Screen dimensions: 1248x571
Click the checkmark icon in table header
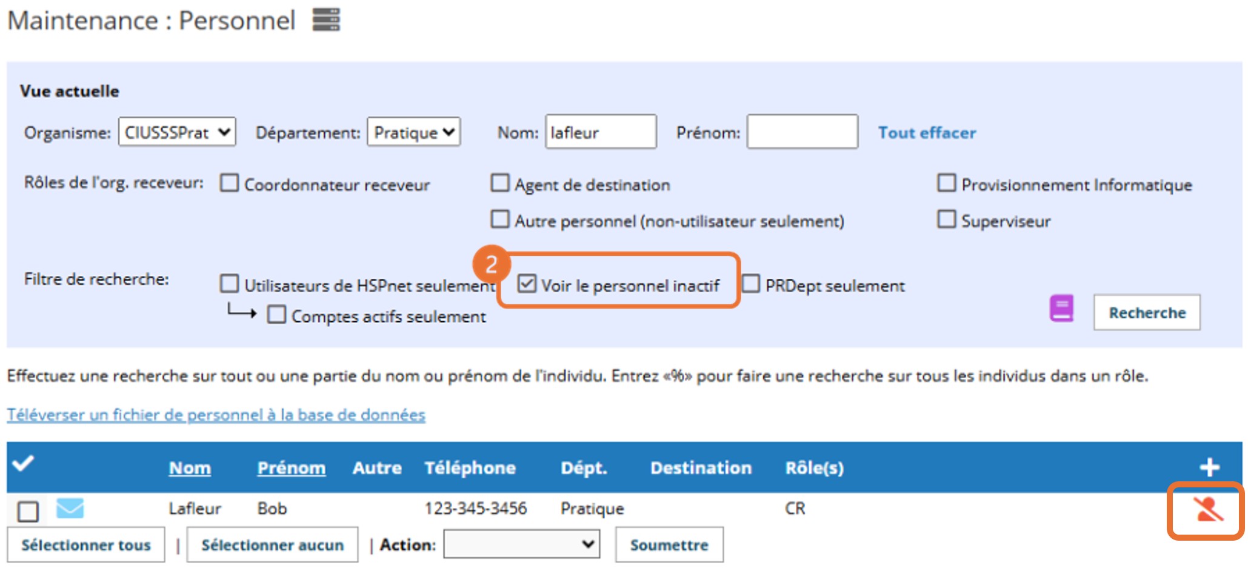point(23,464)
